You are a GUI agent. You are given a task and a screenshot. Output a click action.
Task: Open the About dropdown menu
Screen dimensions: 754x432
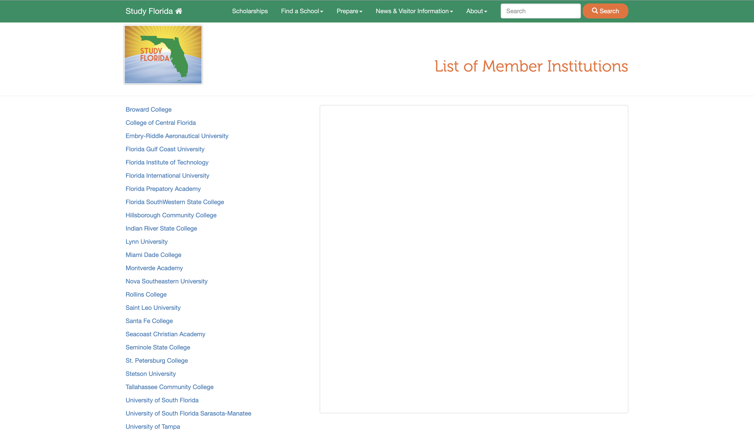477,11
